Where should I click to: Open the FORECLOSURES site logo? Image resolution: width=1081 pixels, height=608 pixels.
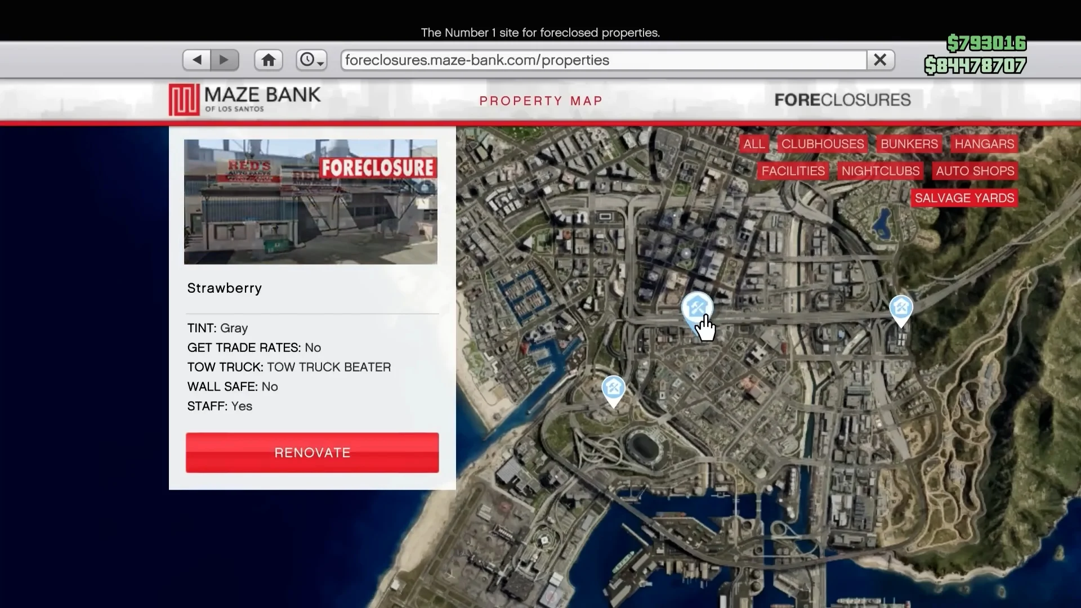(x=842, y=100)
